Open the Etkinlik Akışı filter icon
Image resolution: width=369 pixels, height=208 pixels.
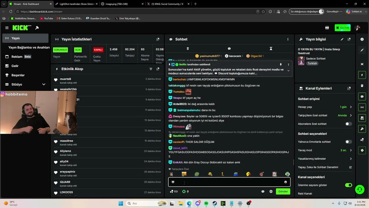pos(151,69)
